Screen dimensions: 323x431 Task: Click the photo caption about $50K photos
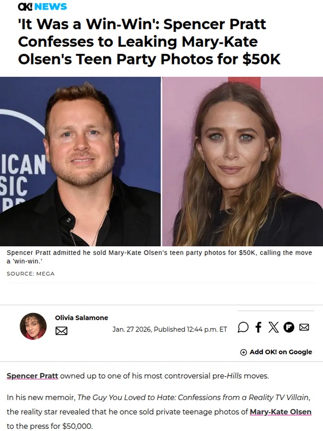[159, 256]
